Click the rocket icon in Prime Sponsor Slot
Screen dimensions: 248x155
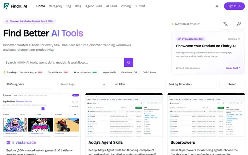coord(179,39)
